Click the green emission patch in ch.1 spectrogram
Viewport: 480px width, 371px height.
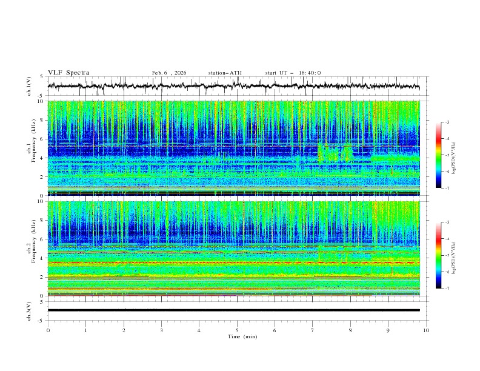point(335,153)
